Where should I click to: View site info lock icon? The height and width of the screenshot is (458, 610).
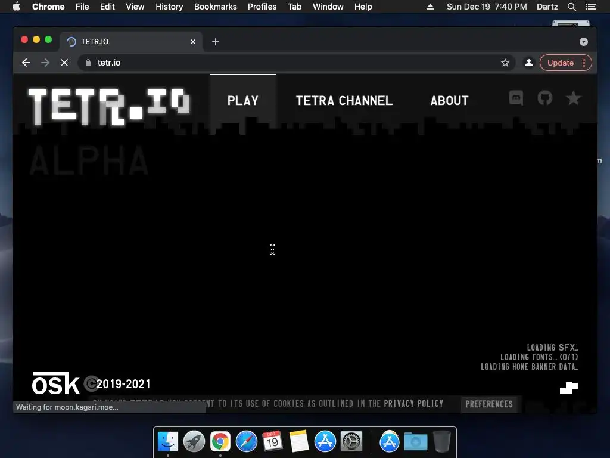click(x=88, y=63)
